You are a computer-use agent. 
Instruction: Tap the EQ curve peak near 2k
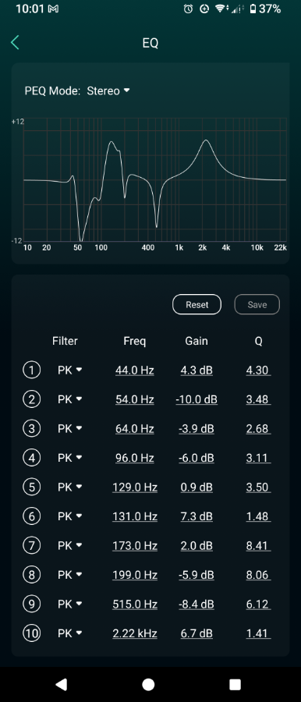[x=206, y=140]
